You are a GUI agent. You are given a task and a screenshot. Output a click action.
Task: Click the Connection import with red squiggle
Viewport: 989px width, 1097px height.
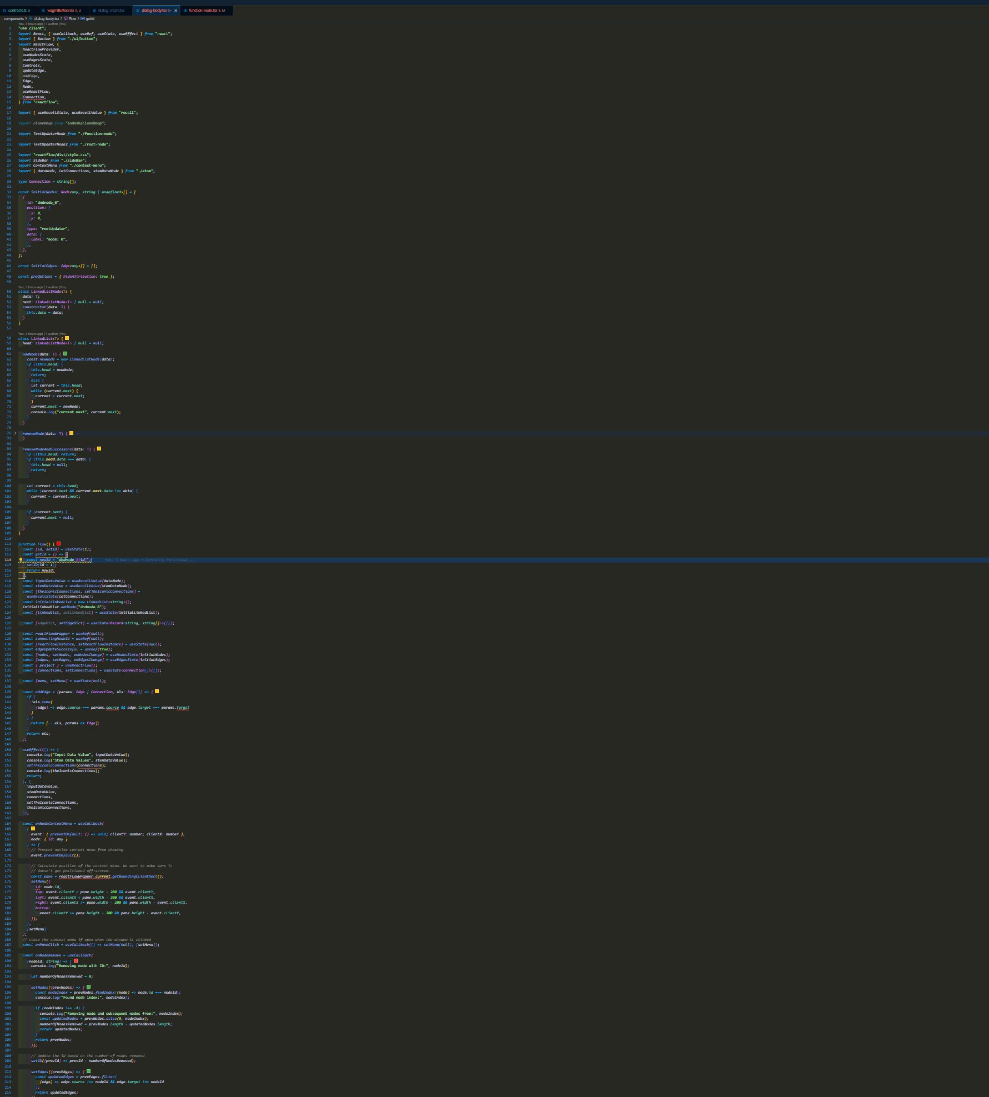point(34,97)
